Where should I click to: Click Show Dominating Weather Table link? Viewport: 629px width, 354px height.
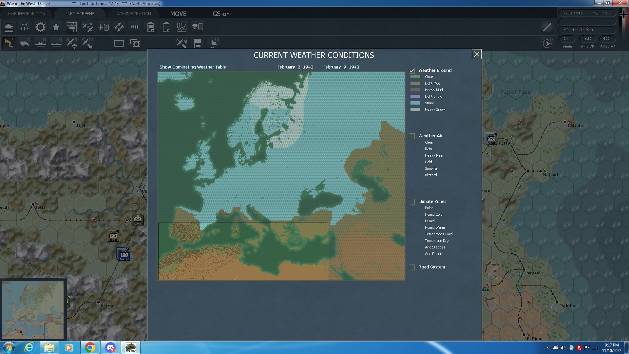click(x=193, y=67)
